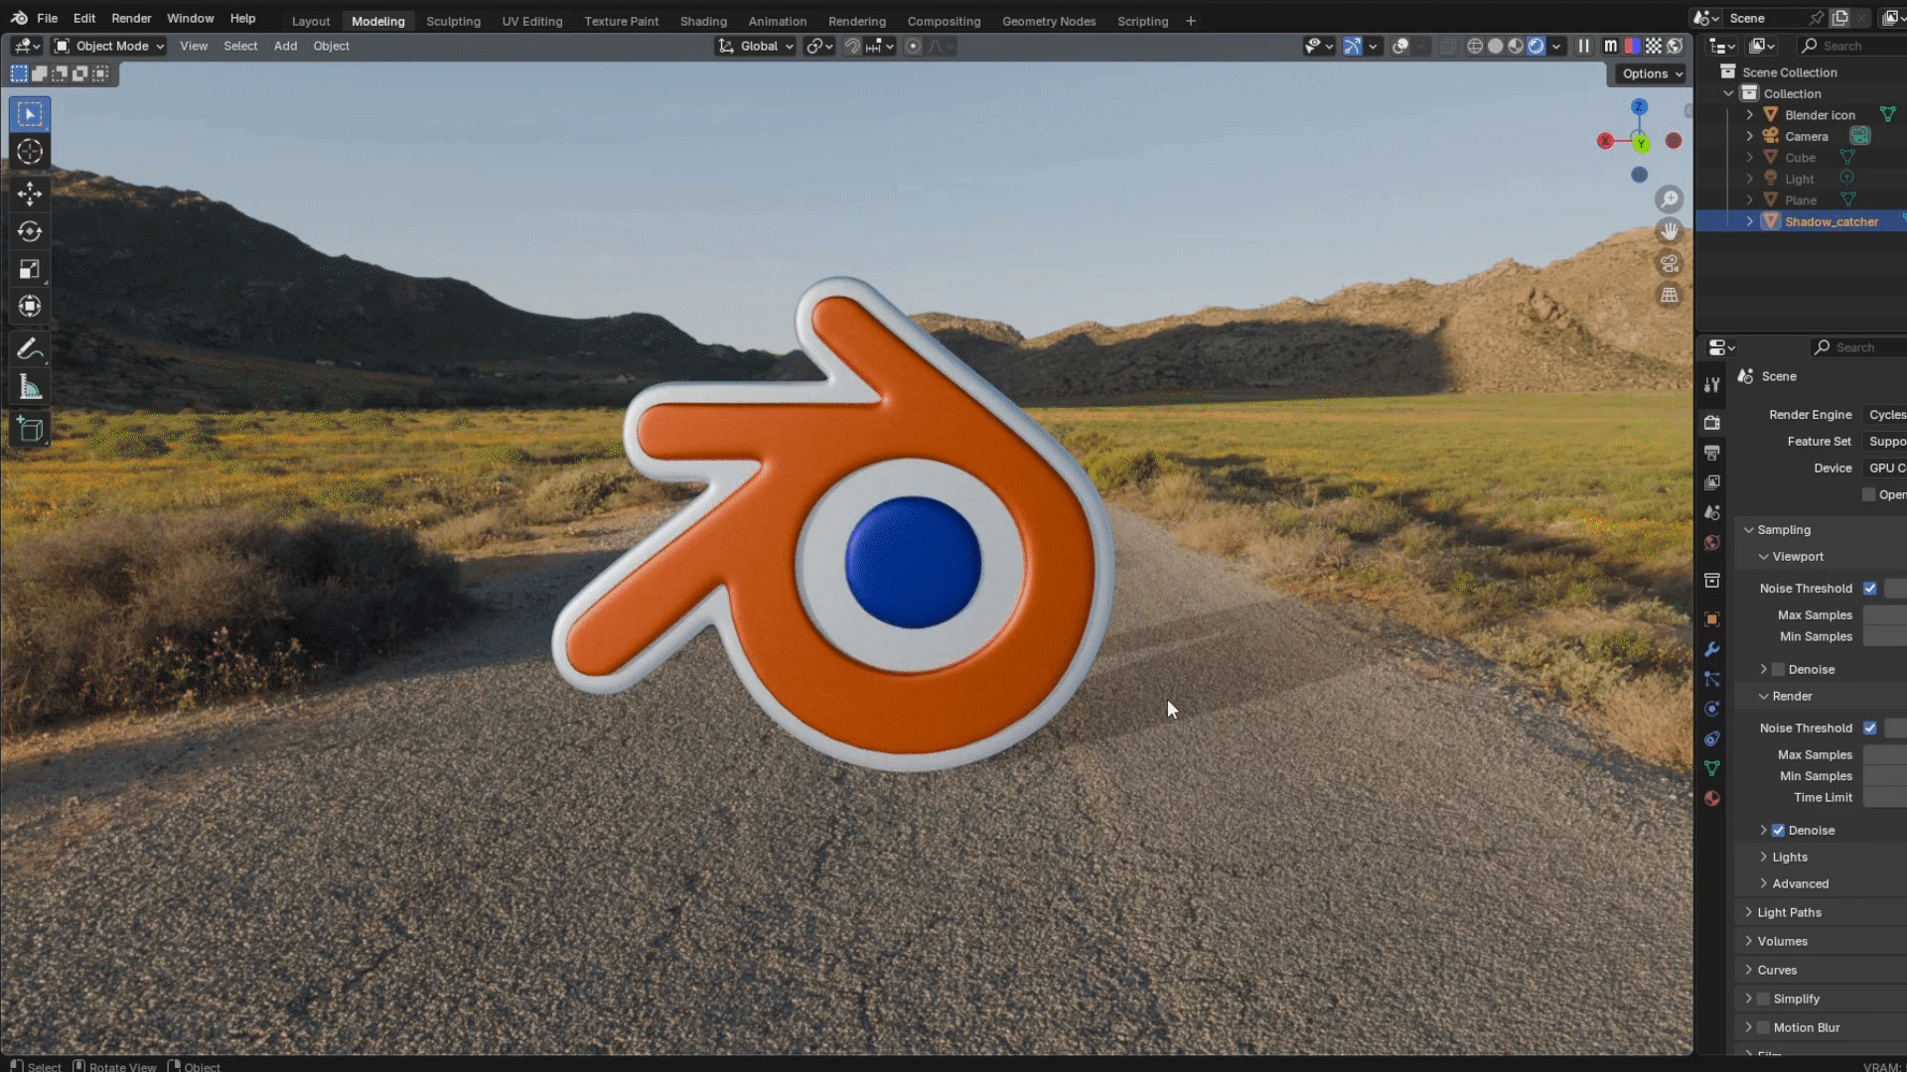Toggle Viewport Noise Threshold checkbox
Image resolution: width=1907 pixels, height=1072 pixels.
point(1870,589)
